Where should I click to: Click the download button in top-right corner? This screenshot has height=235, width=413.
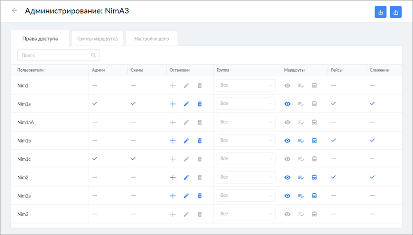point(380,12)
